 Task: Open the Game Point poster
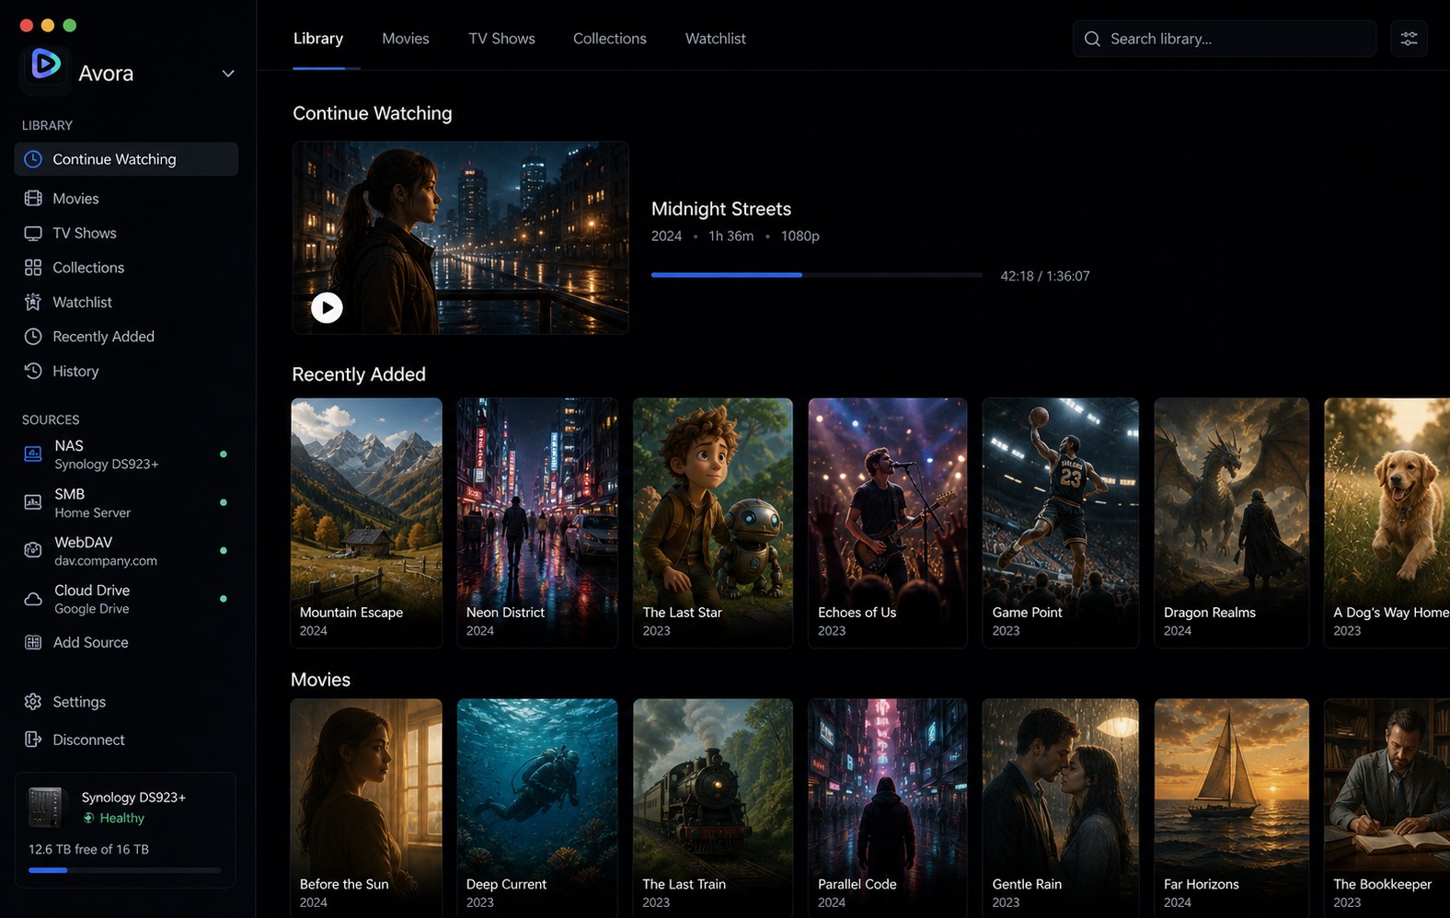1061,522
